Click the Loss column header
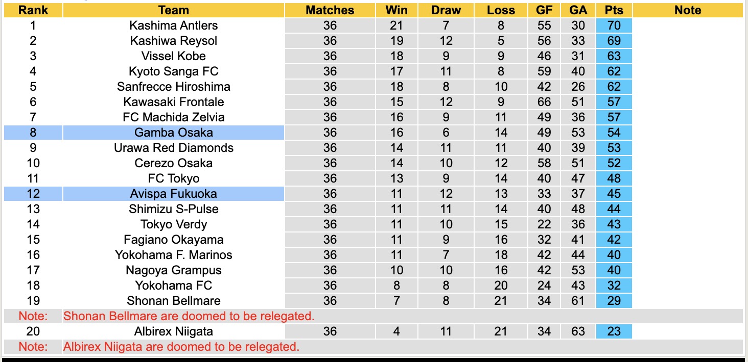The image size is (748, 362). pyautogui.click(x=501, y=10)
